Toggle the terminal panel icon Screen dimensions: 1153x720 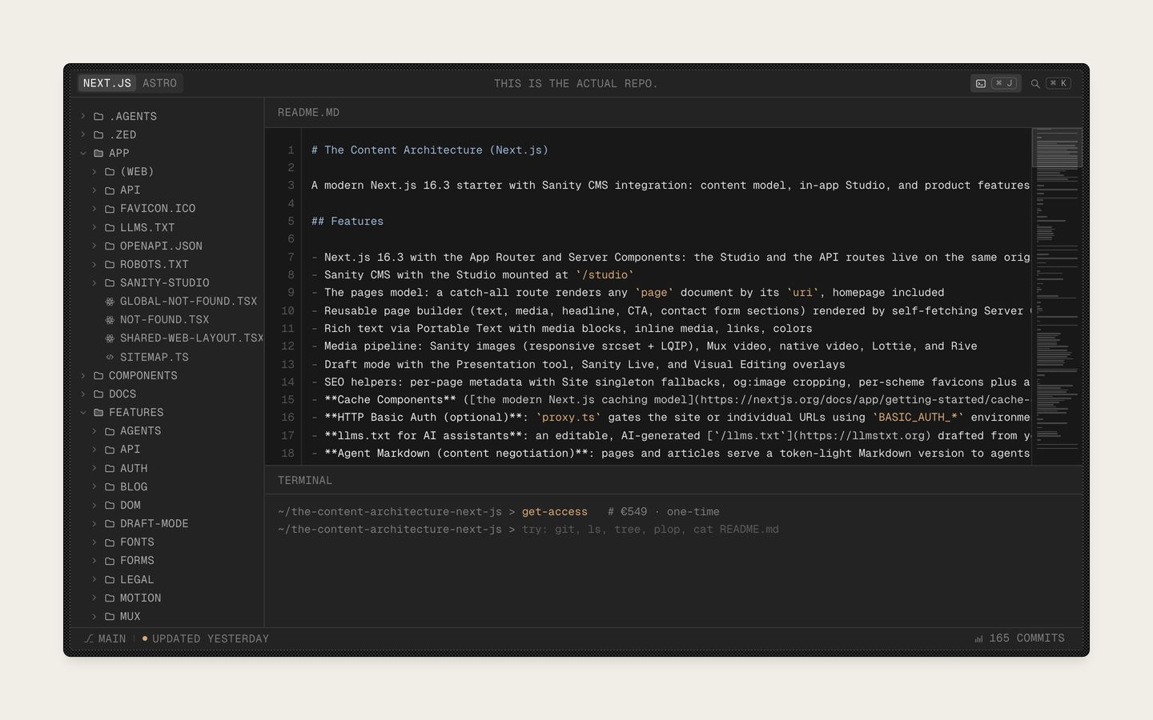click(981, 83)
